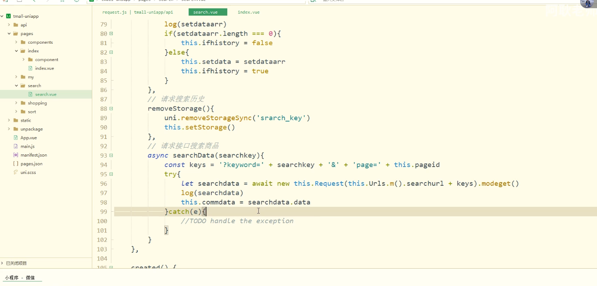Expand the components folder chevron
The width and height of the screenshot is (597, 286).
16,42
